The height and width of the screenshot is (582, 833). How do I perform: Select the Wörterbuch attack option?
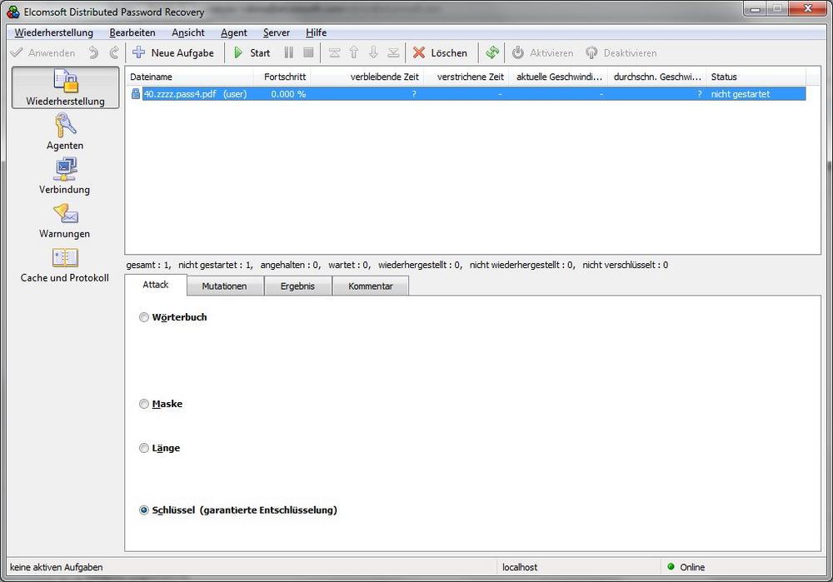click(144, 317)
